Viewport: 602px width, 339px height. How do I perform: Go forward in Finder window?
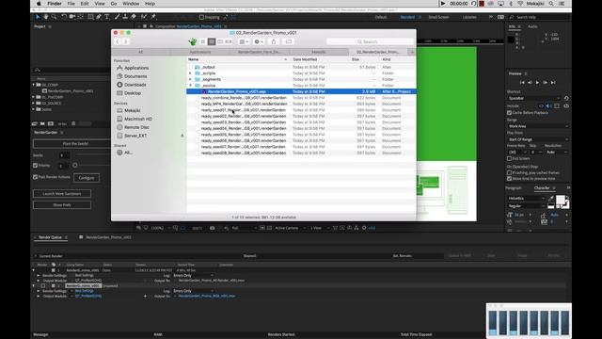125,41
